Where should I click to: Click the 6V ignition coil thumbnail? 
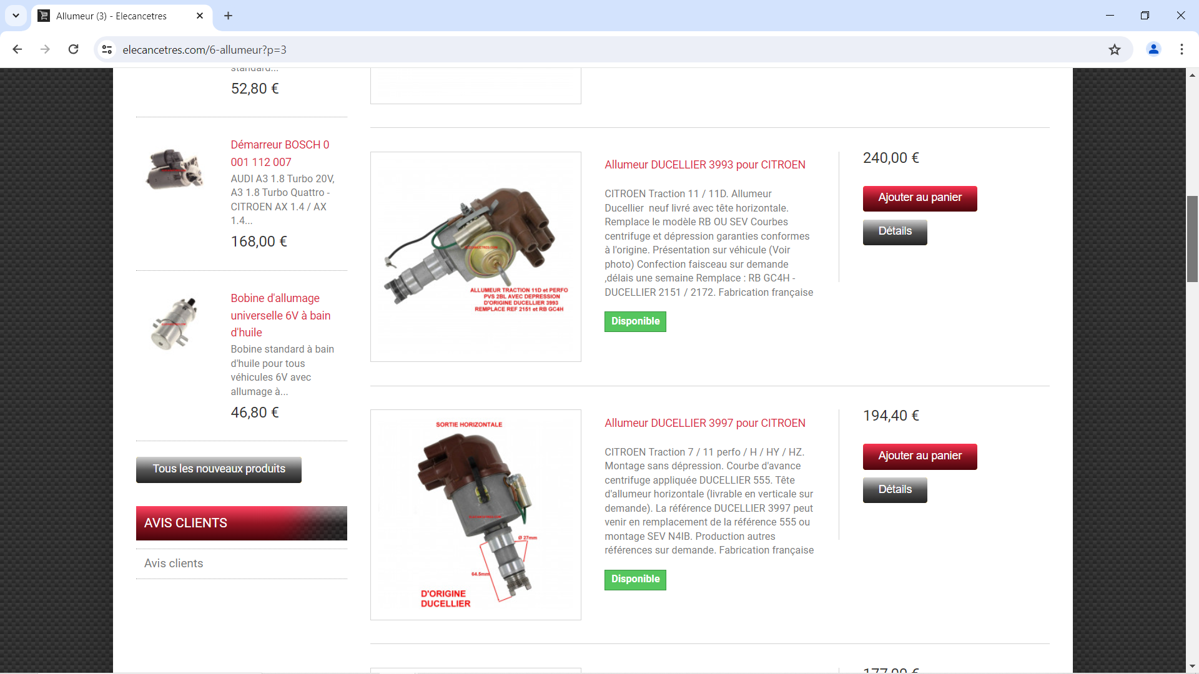coord(174,323)
